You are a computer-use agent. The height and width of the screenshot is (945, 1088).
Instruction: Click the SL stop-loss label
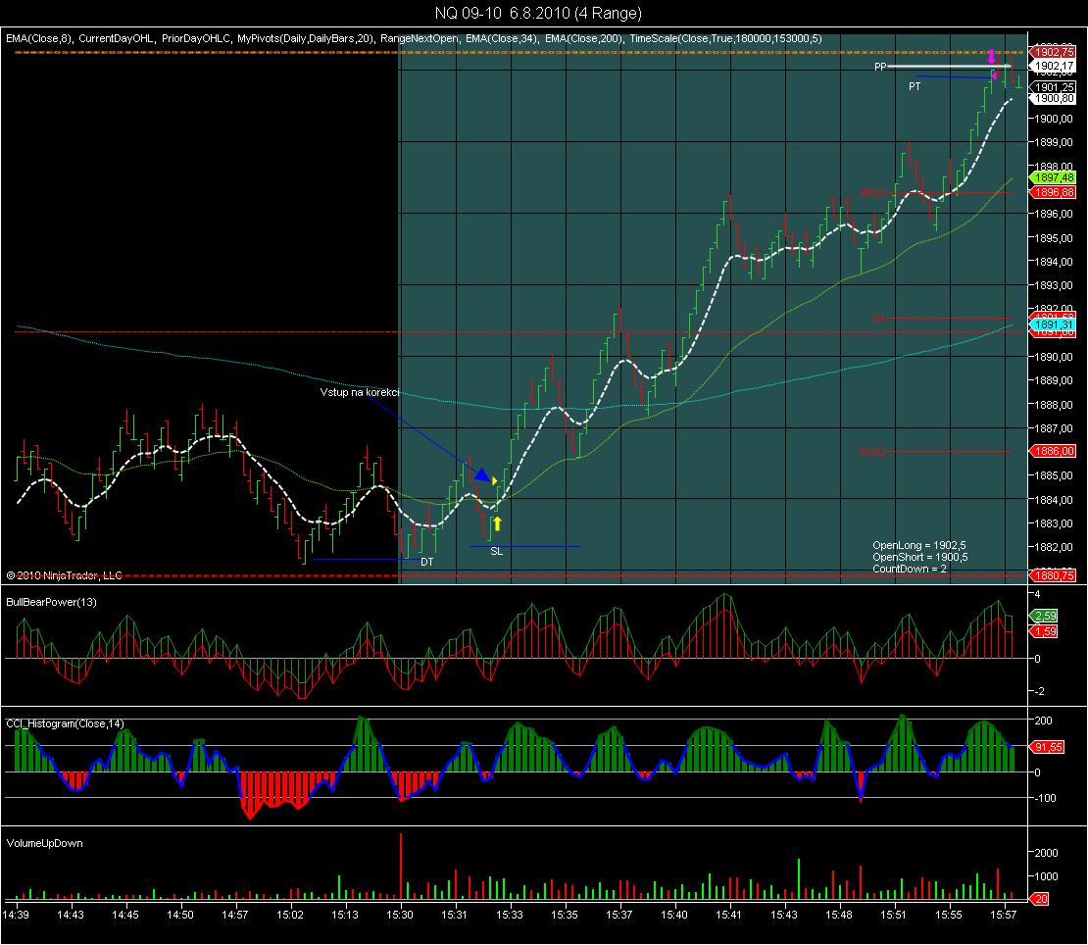point(497,552)
